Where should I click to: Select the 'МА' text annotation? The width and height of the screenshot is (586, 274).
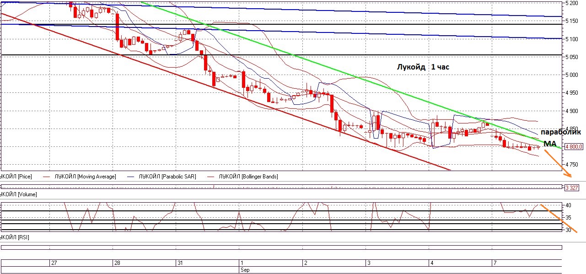[x=549, y=144]
